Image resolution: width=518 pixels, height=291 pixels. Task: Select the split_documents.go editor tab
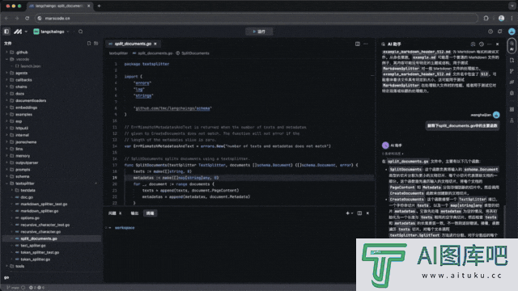[133, 44]
